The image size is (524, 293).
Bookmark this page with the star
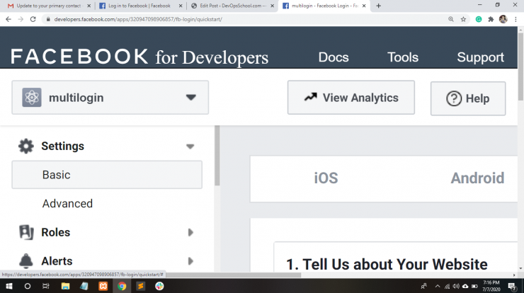463,19
